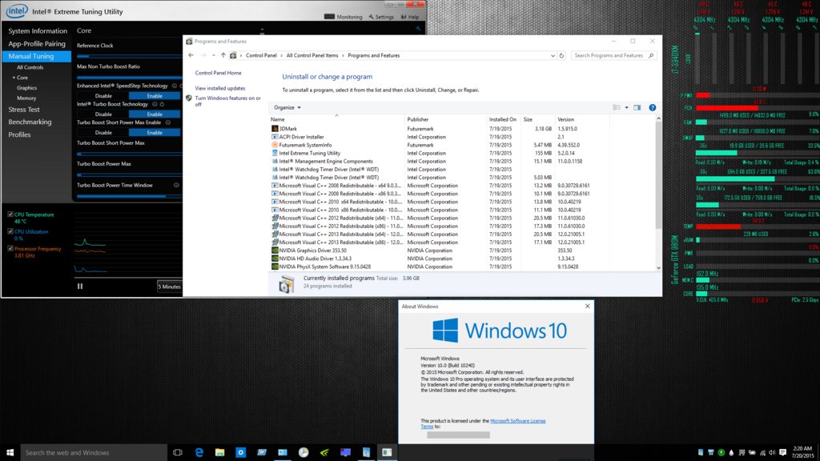Screen dimensions: 820x461
Task: Click the reset icon beside Intel Turbo Boost Technology
Action: point(162,104)
